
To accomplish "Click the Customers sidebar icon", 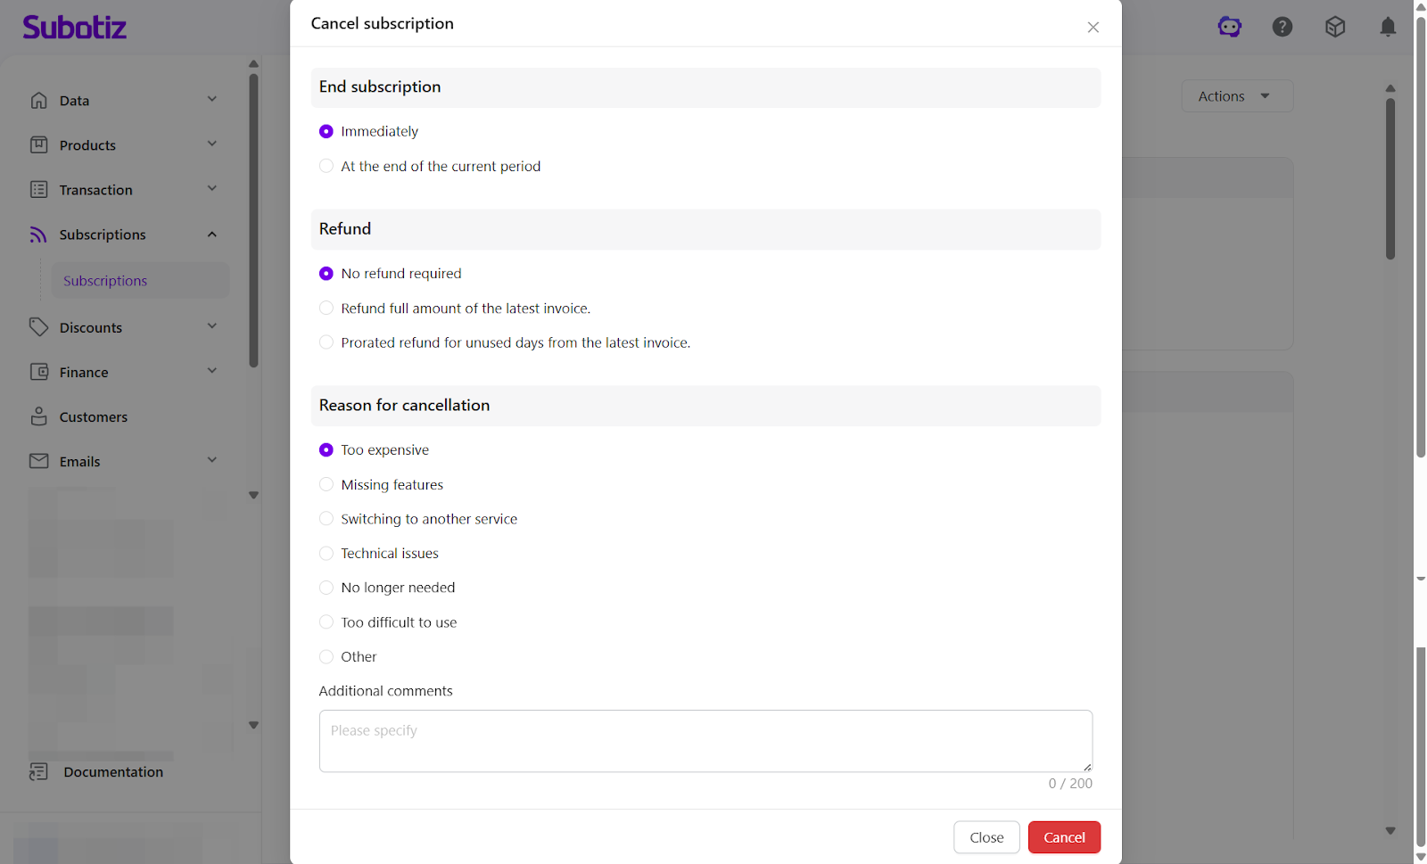I will tap(39, 416).
